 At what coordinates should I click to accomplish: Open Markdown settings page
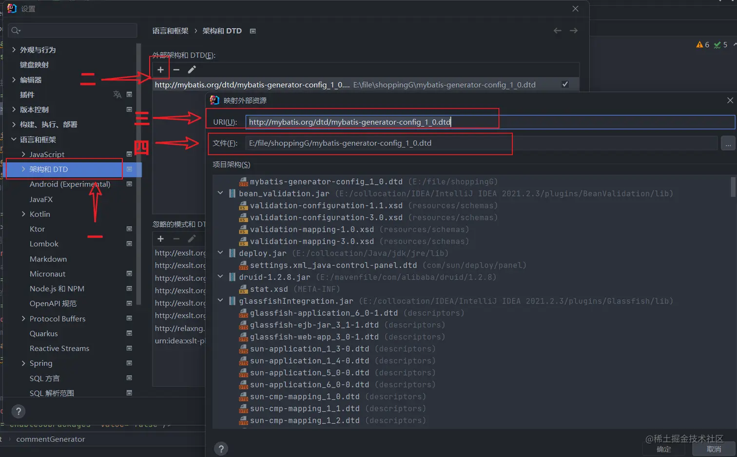[48, 259]
